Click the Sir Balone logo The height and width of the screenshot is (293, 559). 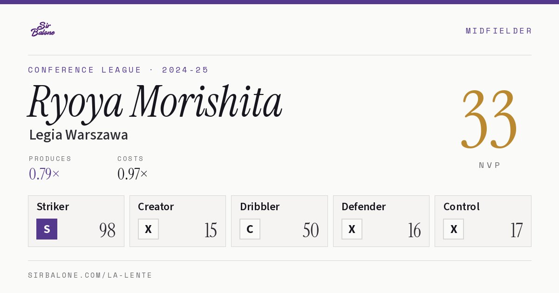click(43, 29)
